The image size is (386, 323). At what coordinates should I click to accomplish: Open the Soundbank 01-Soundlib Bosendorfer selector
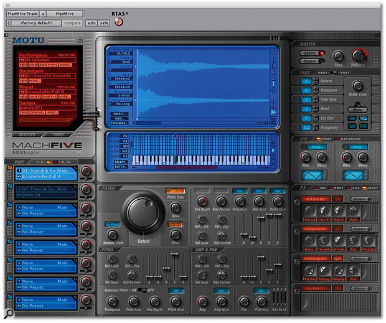coord(47,76)
